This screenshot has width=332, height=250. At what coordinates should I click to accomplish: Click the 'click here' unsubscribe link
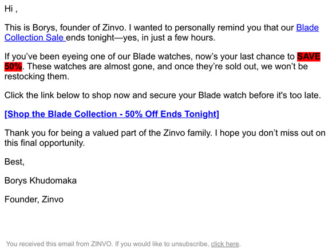tap(225, 244)
